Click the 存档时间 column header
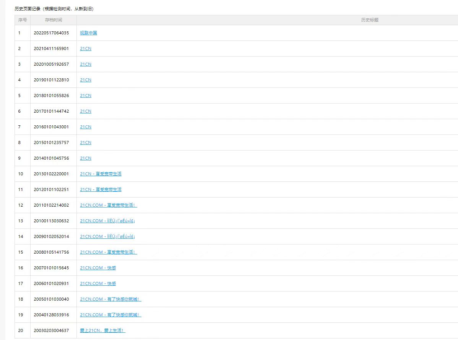The height and width of the screenshot is (340, 458). (x=54, y=20)
